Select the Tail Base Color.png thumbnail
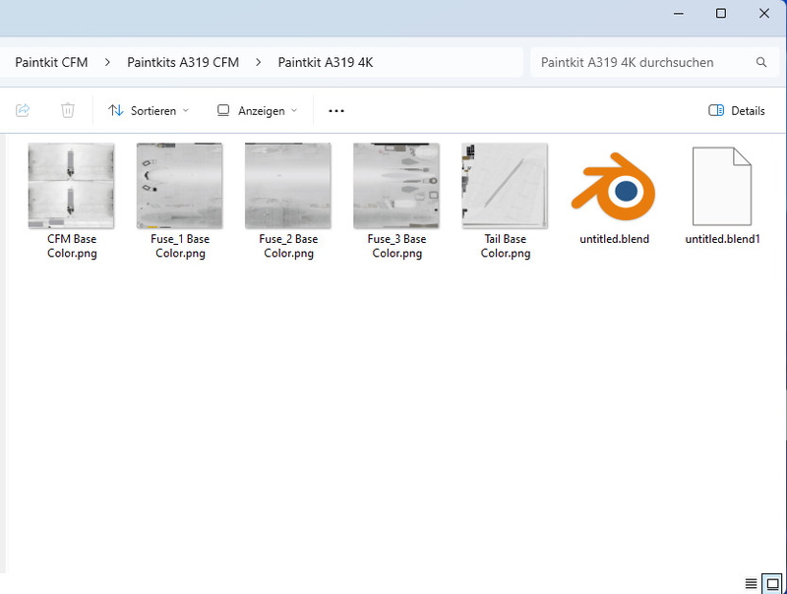 point(505,186)
